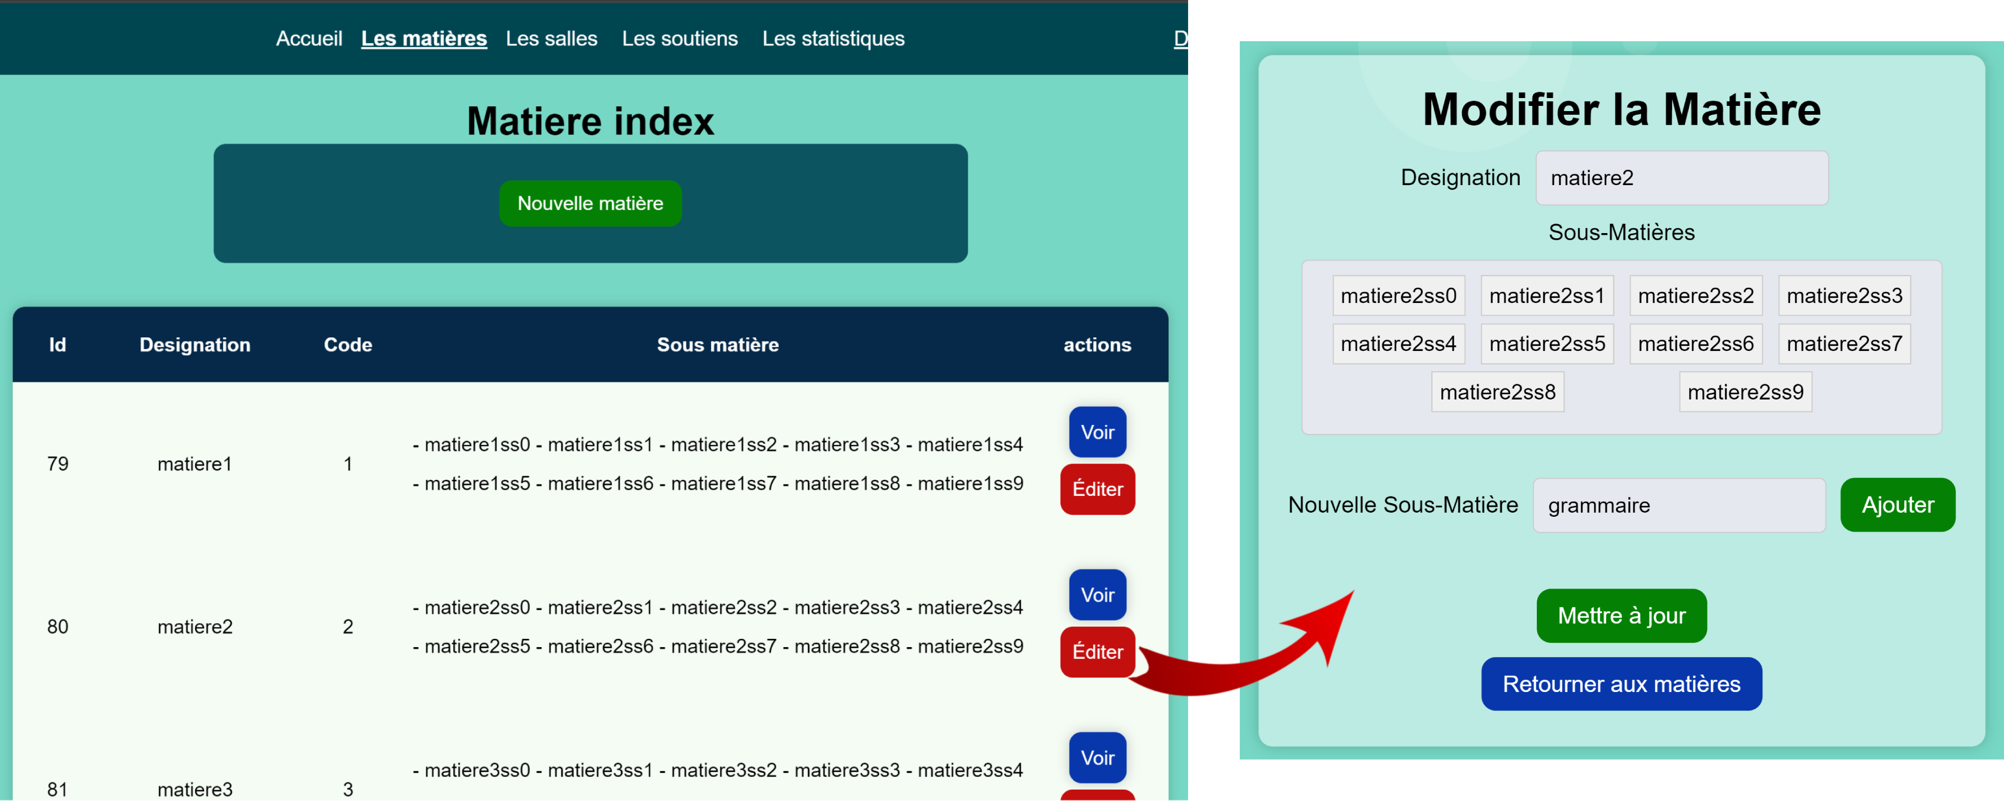Screen dimensions: 2004x801
Task: Click the Designation column header in table
Action: coord(195,344)
